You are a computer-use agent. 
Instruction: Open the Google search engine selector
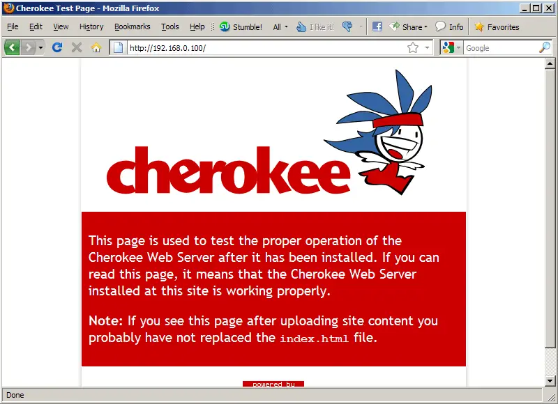click(451, 47)
